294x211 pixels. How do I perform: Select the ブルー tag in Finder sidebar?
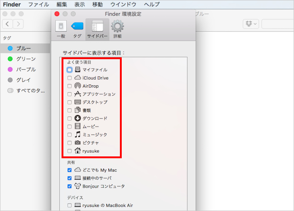[x=25, y=48]
